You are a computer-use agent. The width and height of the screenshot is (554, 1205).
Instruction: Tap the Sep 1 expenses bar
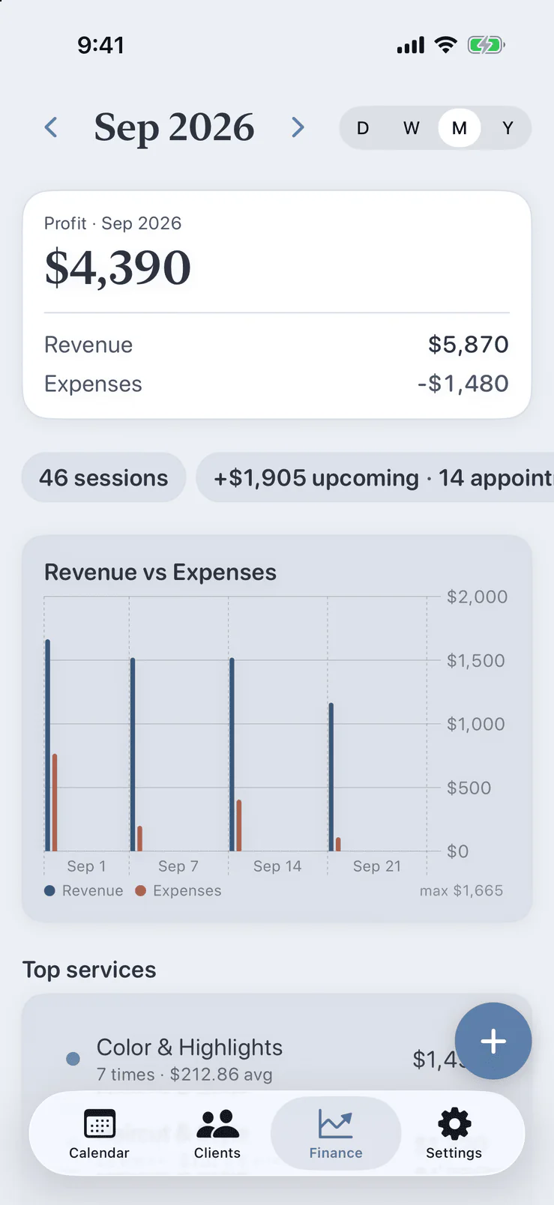pyautogui.click(x=55, y=803)
